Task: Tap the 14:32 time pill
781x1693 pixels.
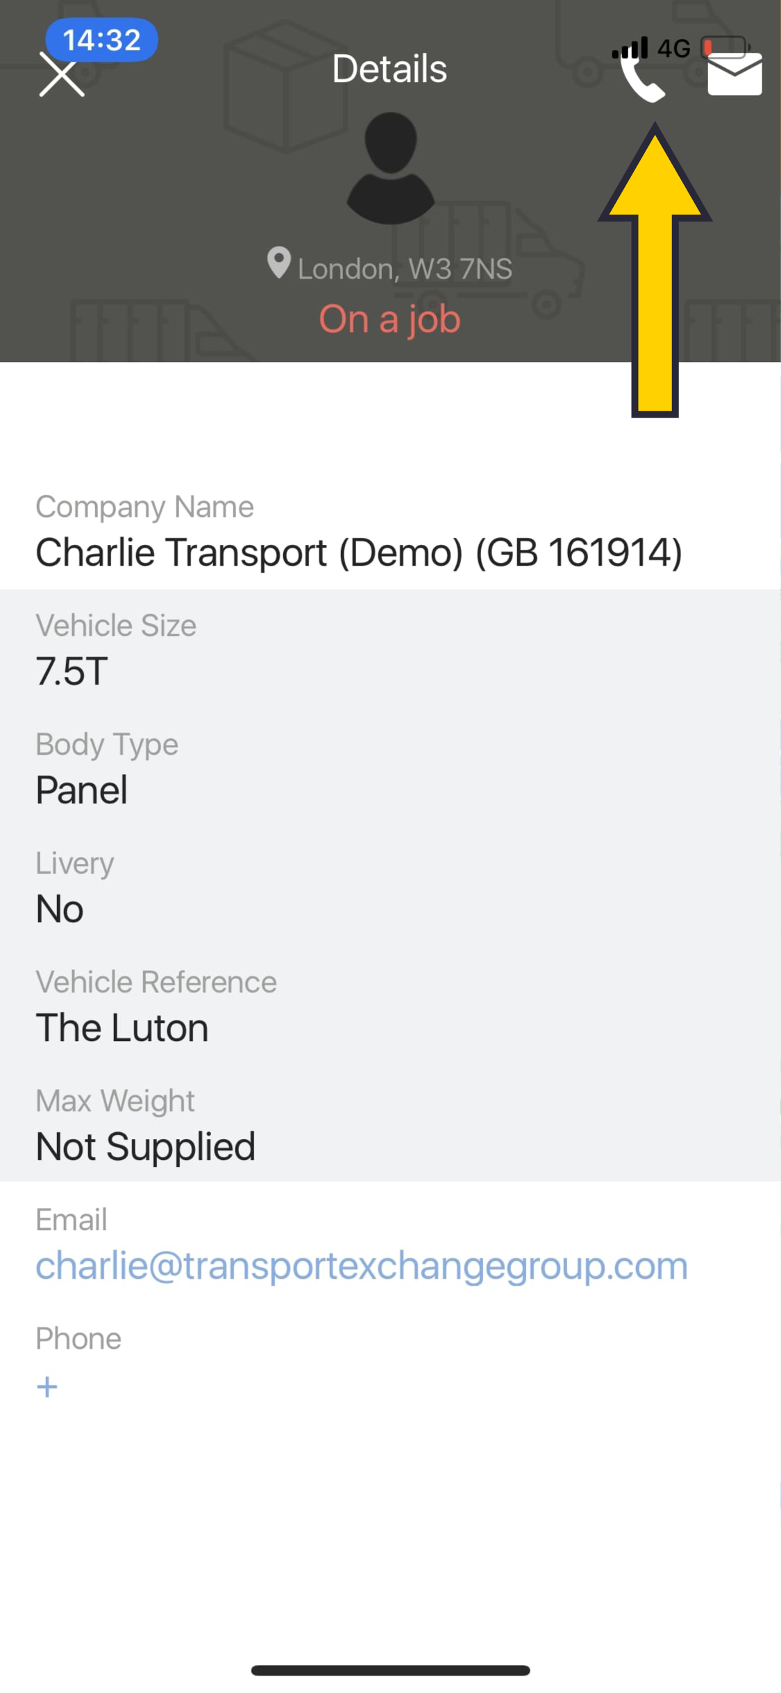Action: [x=101, y=40]
